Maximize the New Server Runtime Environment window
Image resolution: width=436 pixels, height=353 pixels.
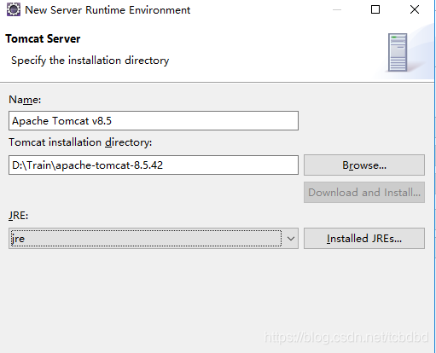[x=375, y=9]
